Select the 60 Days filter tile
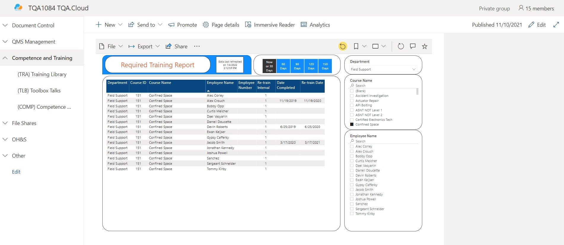 pyautogui.click(x=283, y=66)
